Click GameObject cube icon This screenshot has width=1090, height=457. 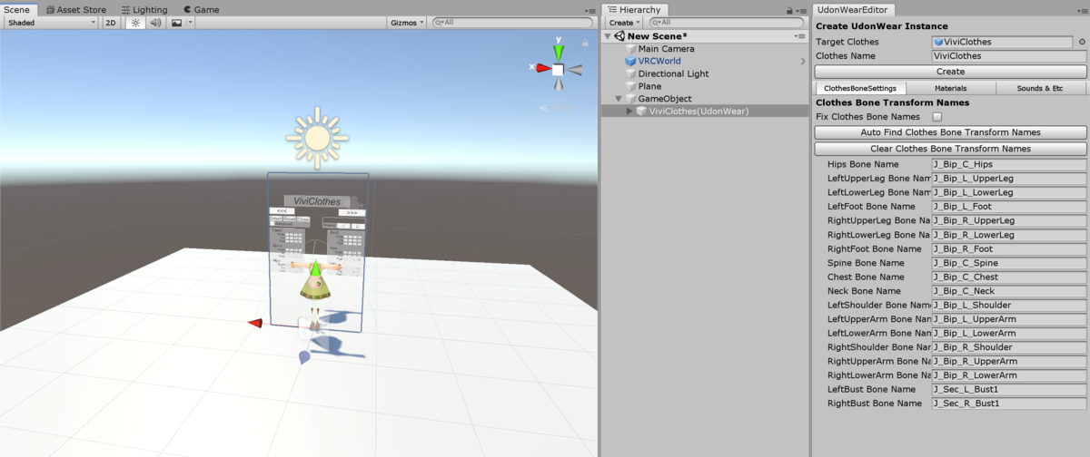(x=630, y=99)
